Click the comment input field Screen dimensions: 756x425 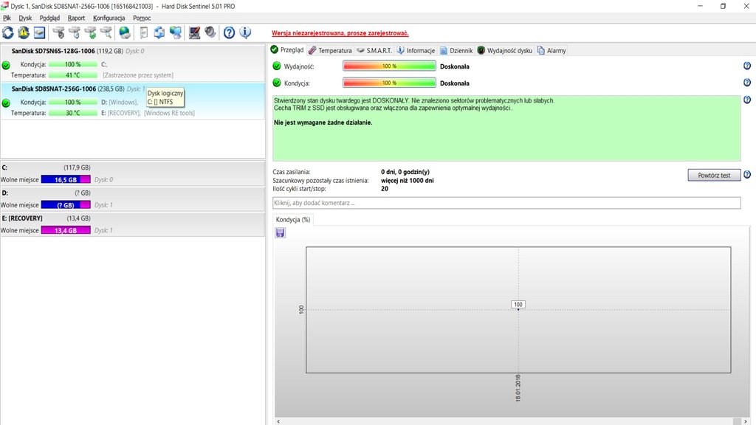pyautogui.click(x=506, y=203)
